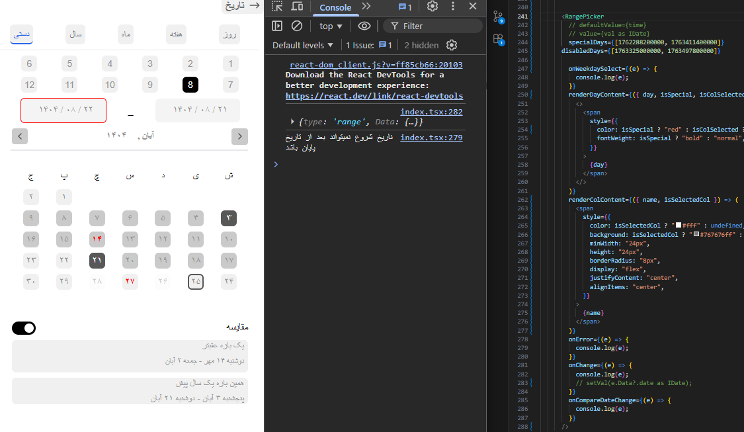Open the index.tsx:279 source link
Image resolution: width=744 pixels, height=432 pixels.
[x=431, y=137]
